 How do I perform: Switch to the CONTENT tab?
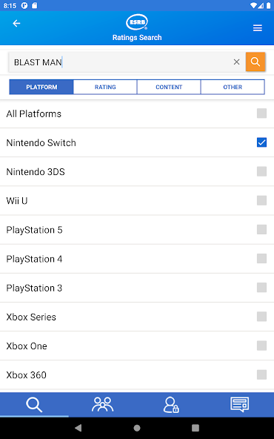pos(169,87)
